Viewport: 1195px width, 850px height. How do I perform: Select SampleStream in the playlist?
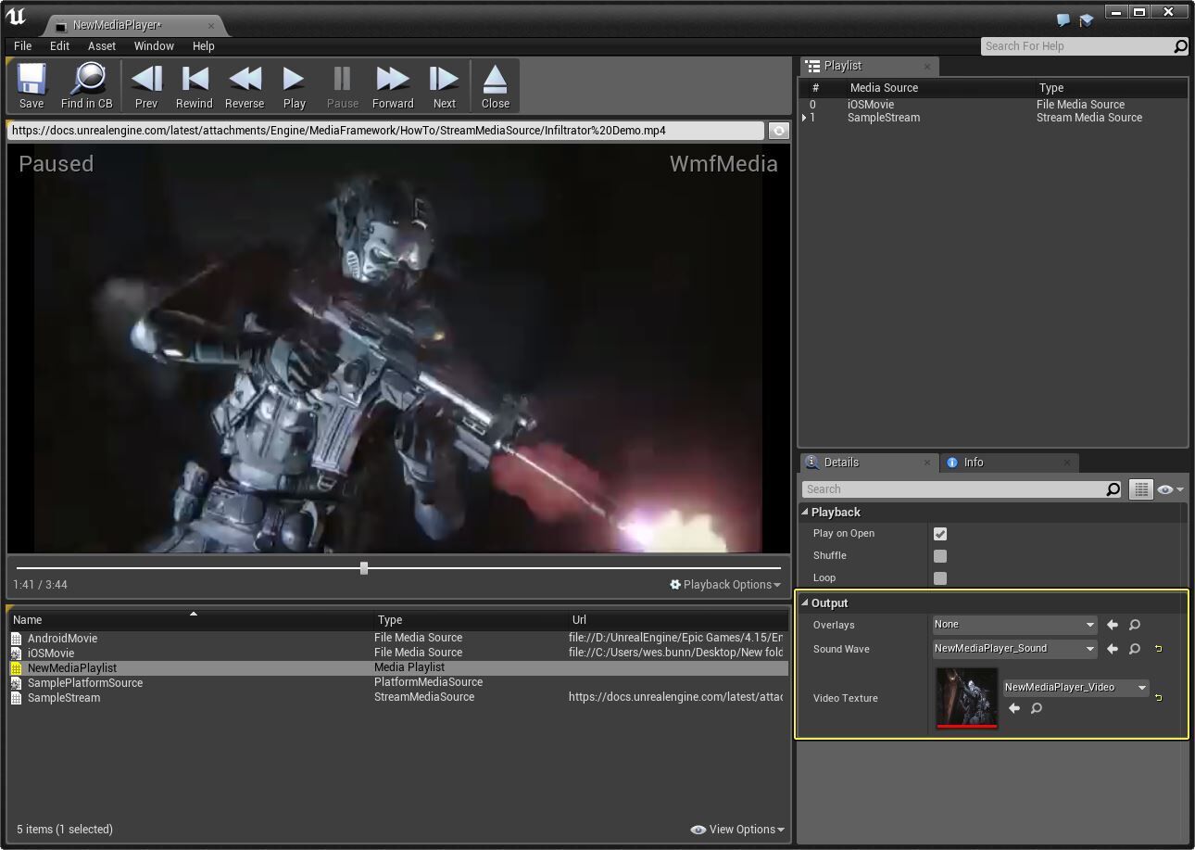click(x=883, y=118)
